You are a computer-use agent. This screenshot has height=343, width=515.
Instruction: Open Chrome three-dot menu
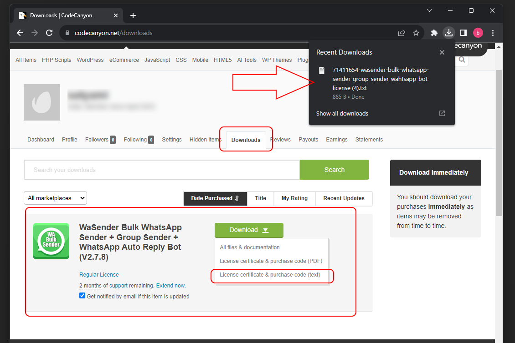493,33
